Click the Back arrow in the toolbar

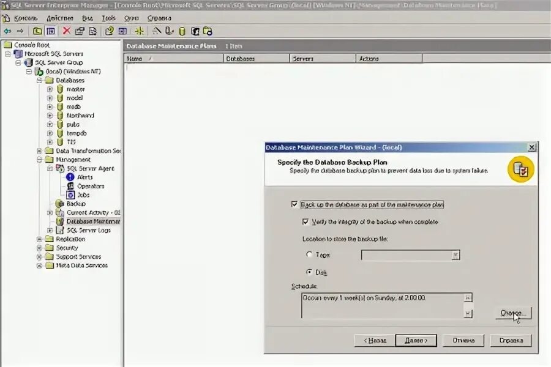tap(7, 31)
